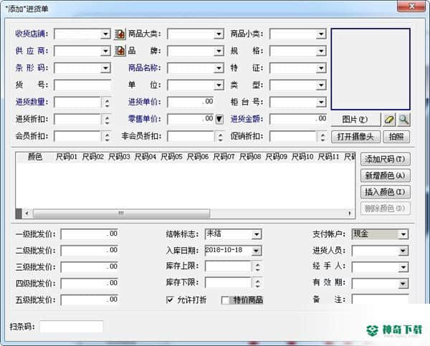Open the 商品小类 dropdown
Image resolution: width=430 pixels, height=346 pixels.
pos(321,34)
